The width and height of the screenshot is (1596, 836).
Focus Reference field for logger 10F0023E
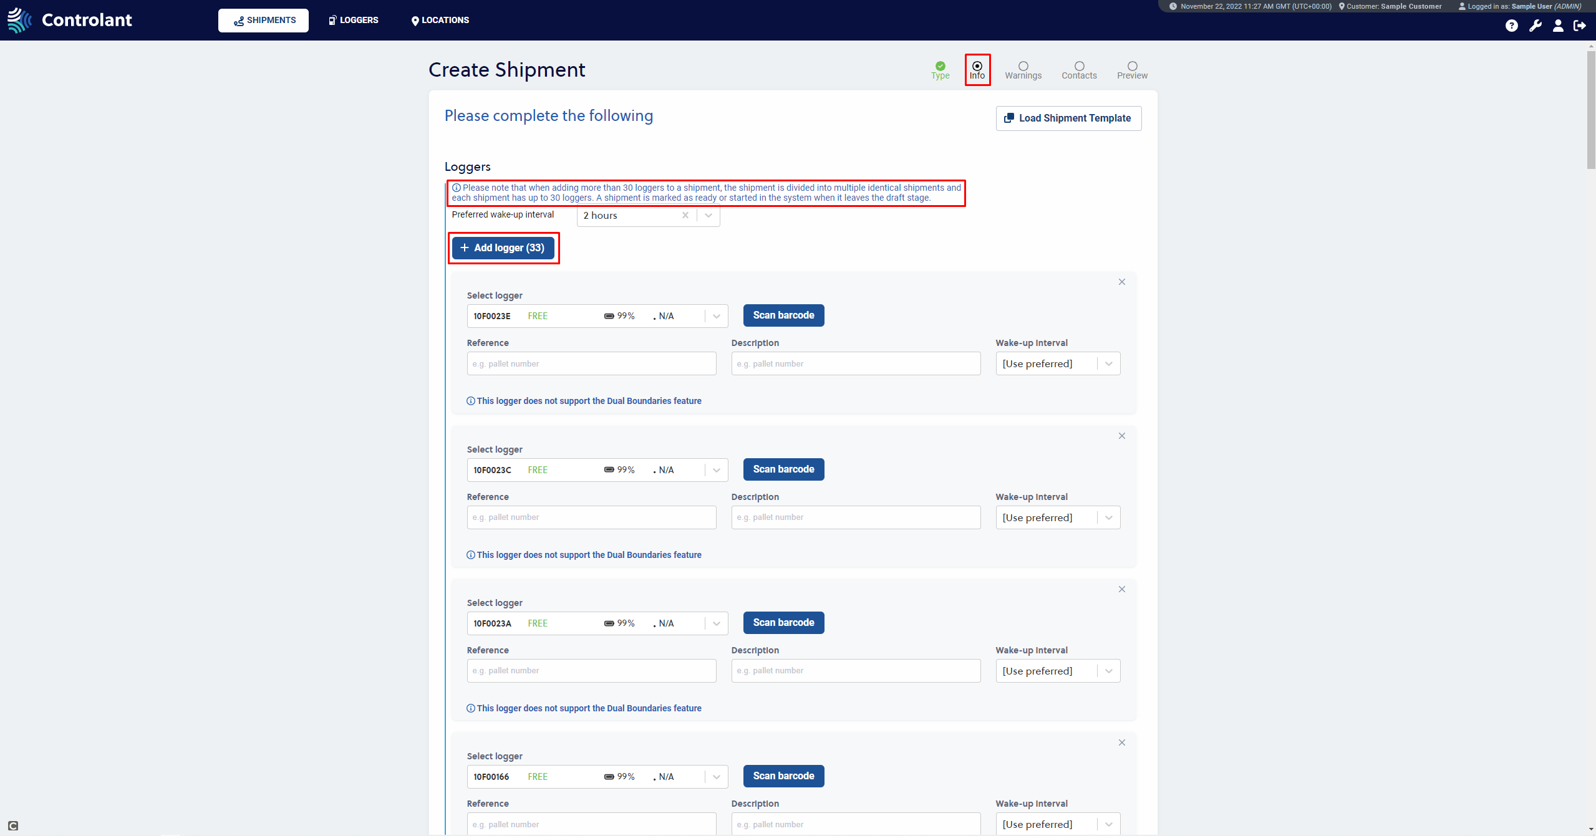(x=591, y=363)
